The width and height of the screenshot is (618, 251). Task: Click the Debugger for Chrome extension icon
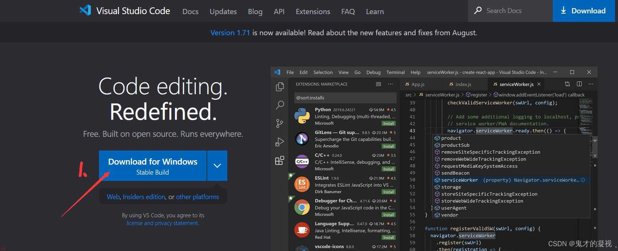[302, 207]
